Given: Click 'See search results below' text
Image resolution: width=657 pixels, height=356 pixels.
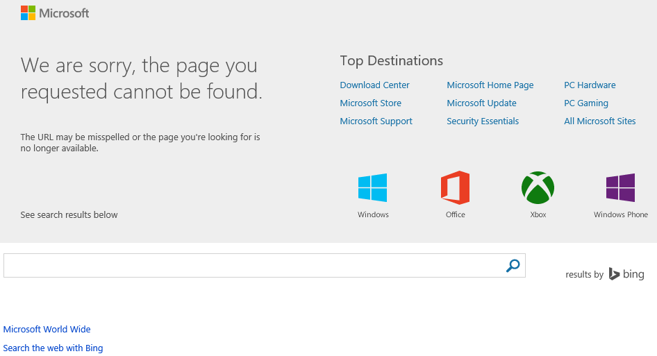Looking at the screenshot, I should [x=69, y=215].
